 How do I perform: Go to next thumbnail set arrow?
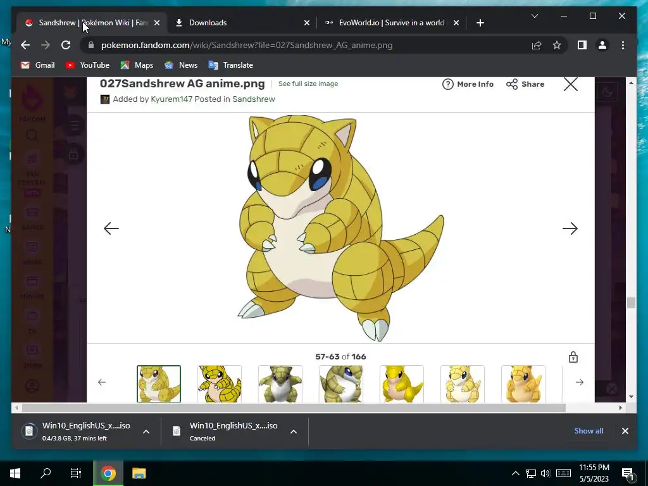(580, 382)
